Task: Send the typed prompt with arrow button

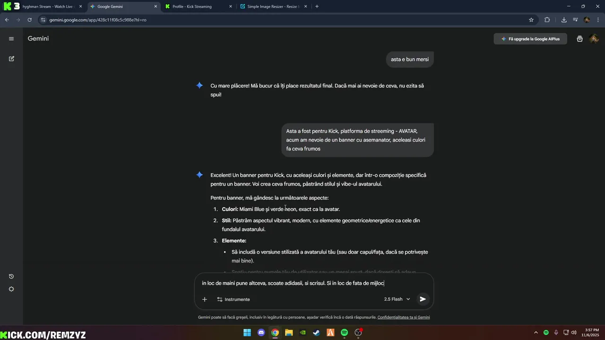Action: coord(423,299)
